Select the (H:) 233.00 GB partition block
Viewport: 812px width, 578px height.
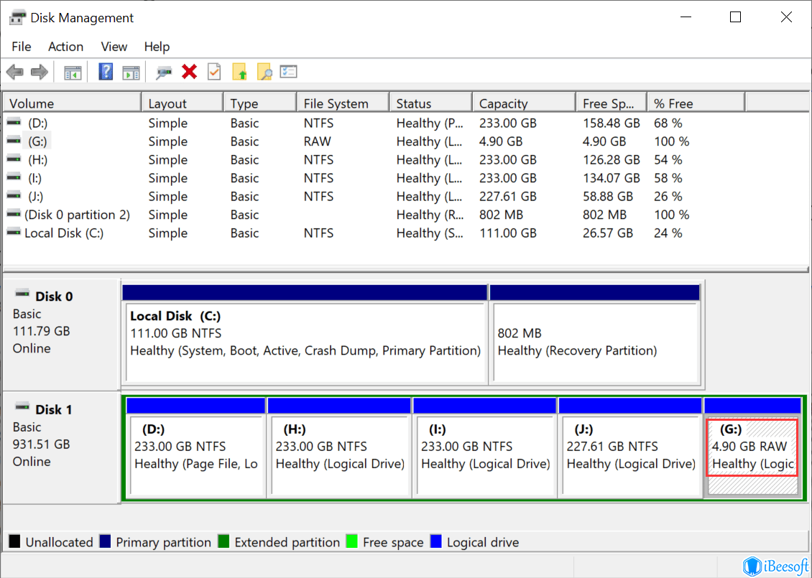tap(339, 447)
